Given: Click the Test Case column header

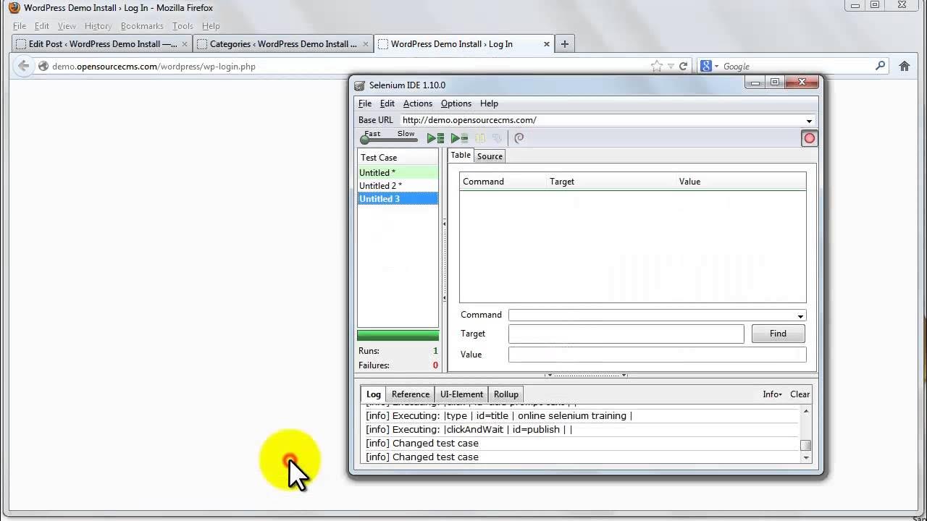Looking at the screenshot, I should click(x=398, y=157).
